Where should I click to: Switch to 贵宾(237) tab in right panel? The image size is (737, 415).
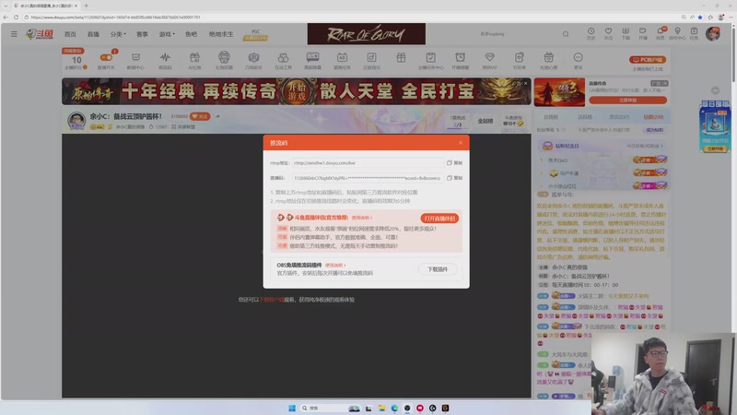[619, 117]
